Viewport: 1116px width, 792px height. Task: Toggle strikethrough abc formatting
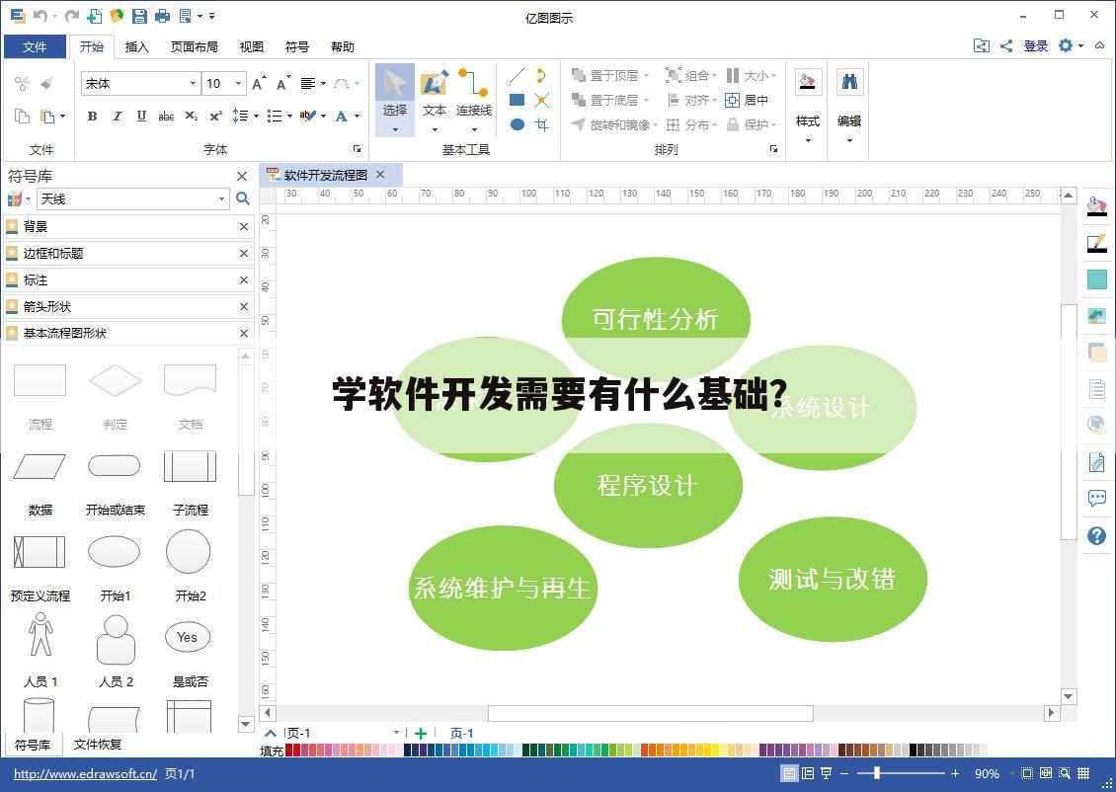(166, 116)
